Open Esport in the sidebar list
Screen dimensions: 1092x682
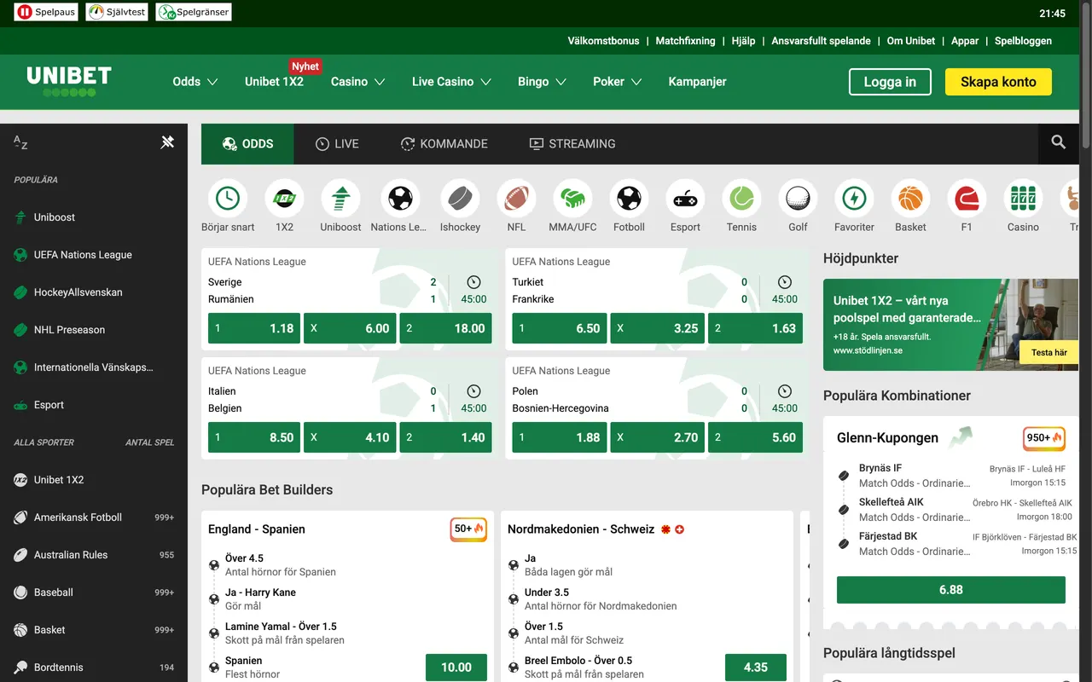94,405
